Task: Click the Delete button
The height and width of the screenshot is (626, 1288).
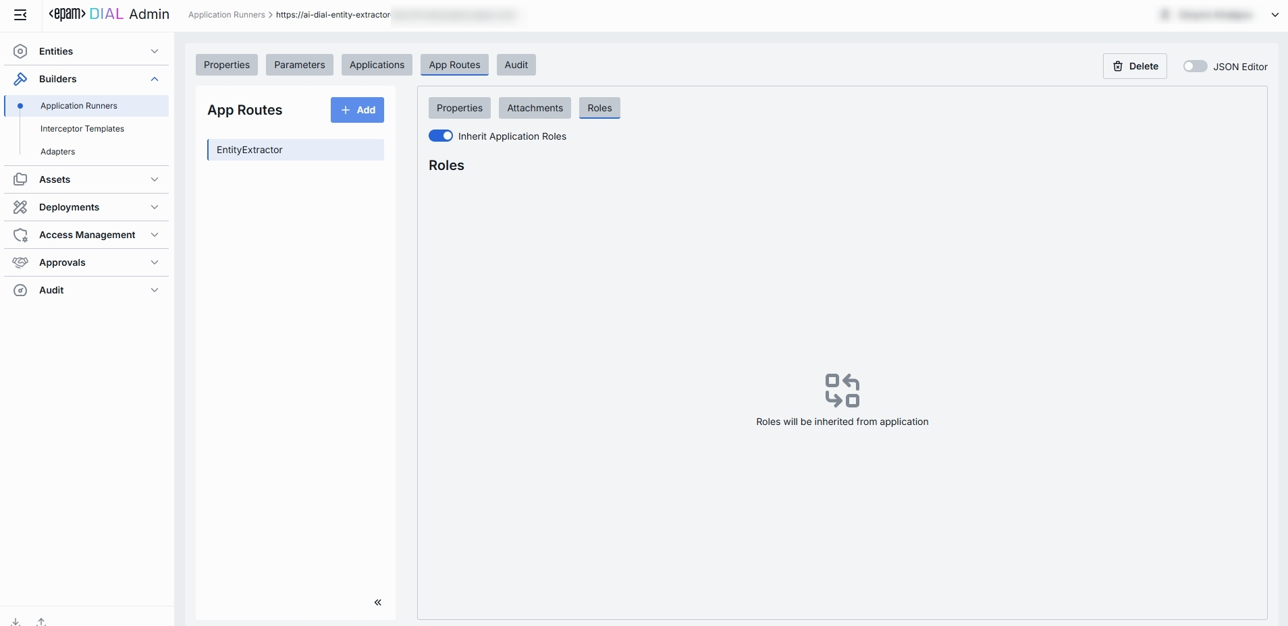Action: click(1135, 66)
